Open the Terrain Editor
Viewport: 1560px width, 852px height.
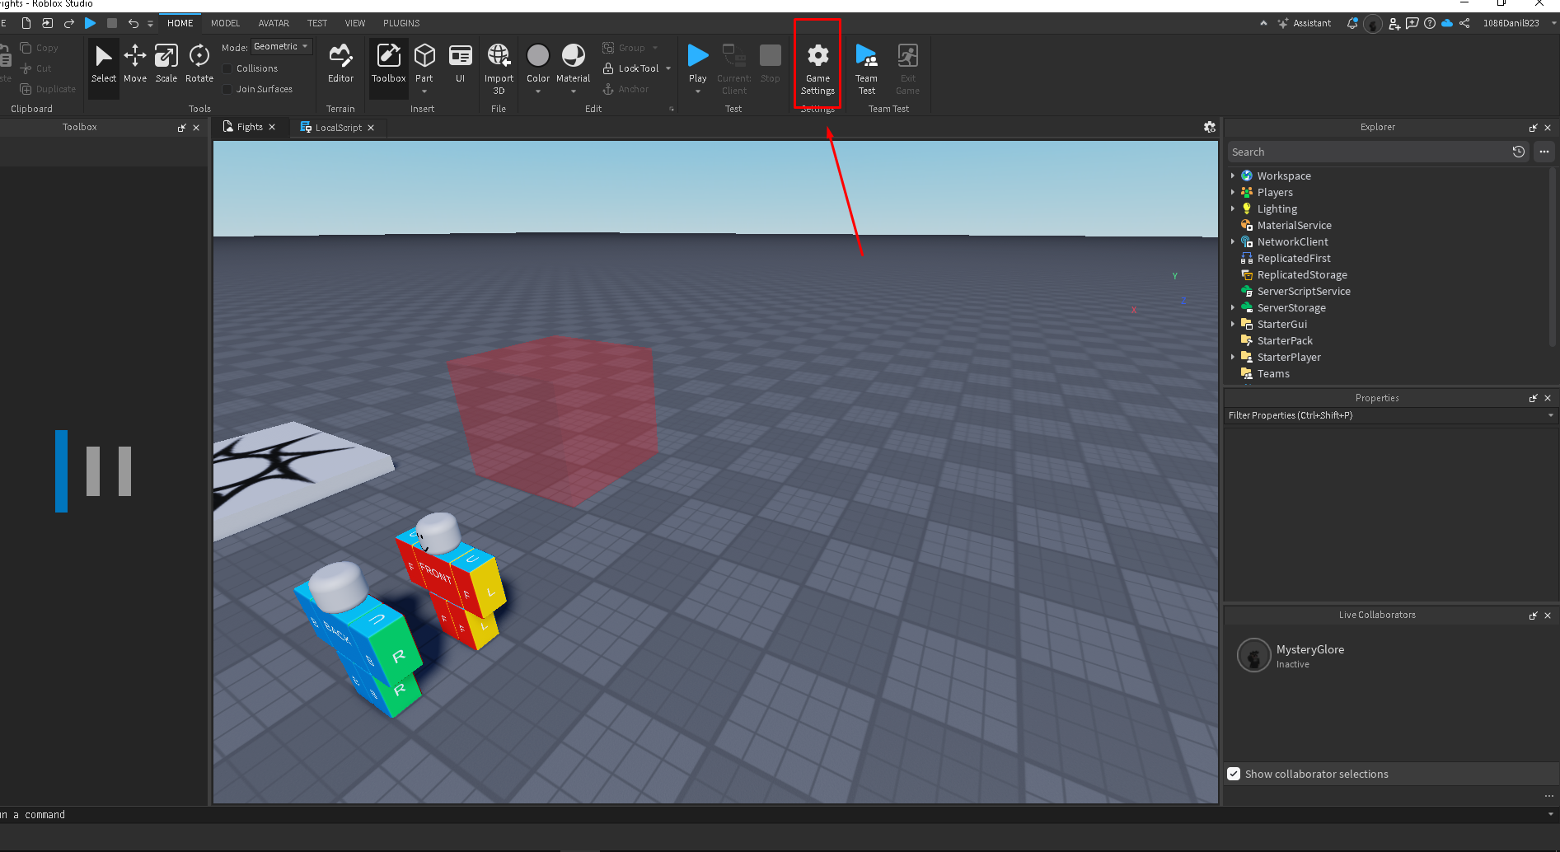click(x=340, y=63)
